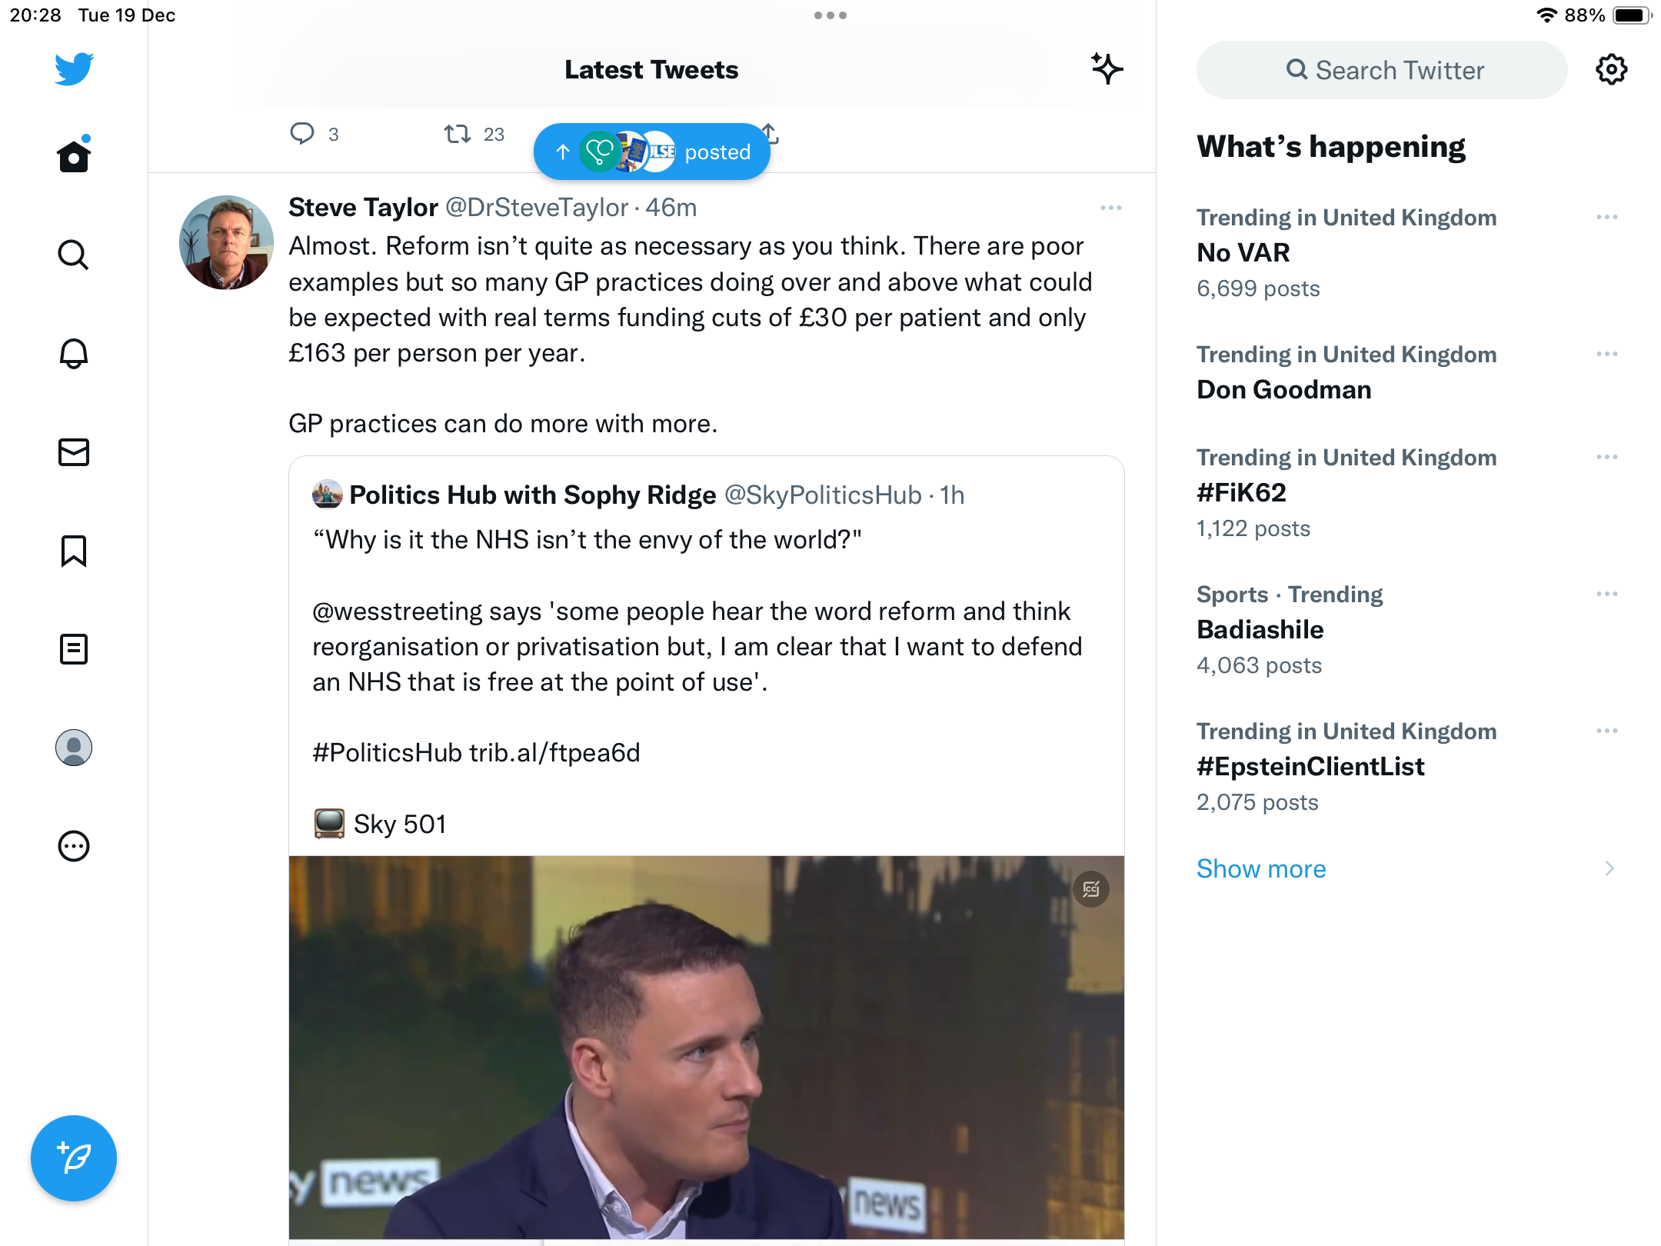Open Lists icon in sidebar

click(x=74, y=649)
